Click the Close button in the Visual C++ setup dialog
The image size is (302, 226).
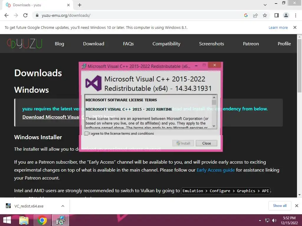point(206,143)
